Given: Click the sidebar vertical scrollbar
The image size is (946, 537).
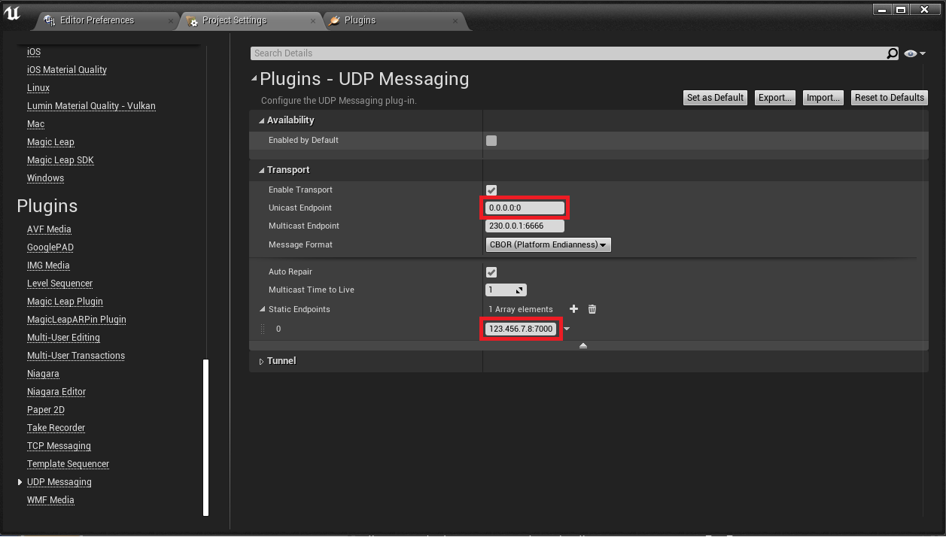Looking at the screenshot, I should [x=205, y=438].
